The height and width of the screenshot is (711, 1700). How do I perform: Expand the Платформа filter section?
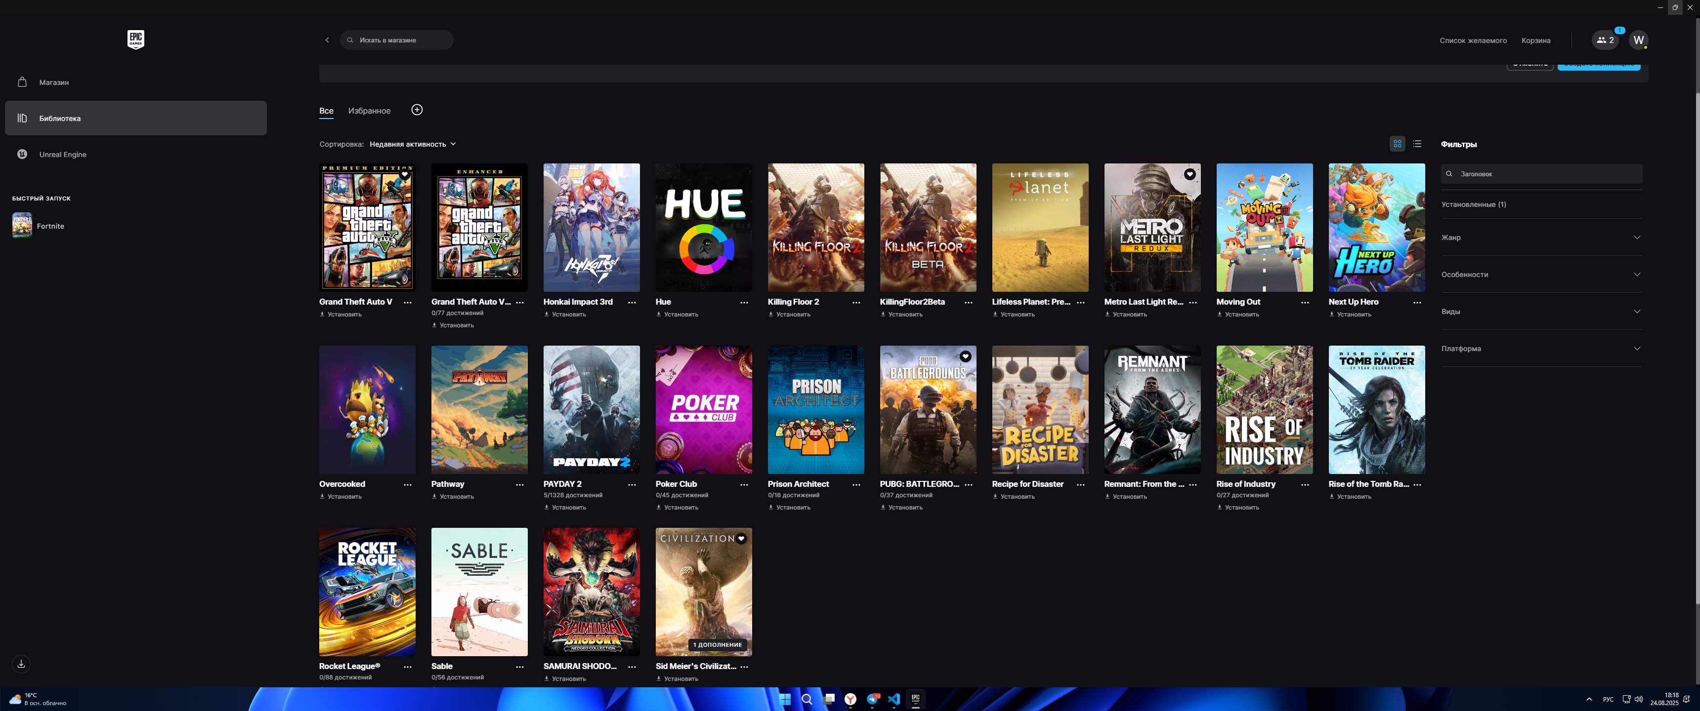[1541, 348]
